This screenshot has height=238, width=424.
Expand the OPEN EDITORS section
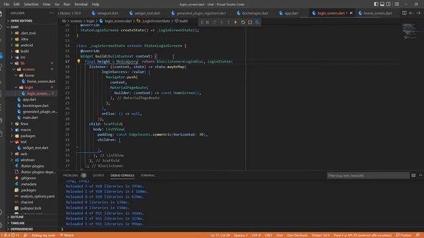click(x=32, y=20)
